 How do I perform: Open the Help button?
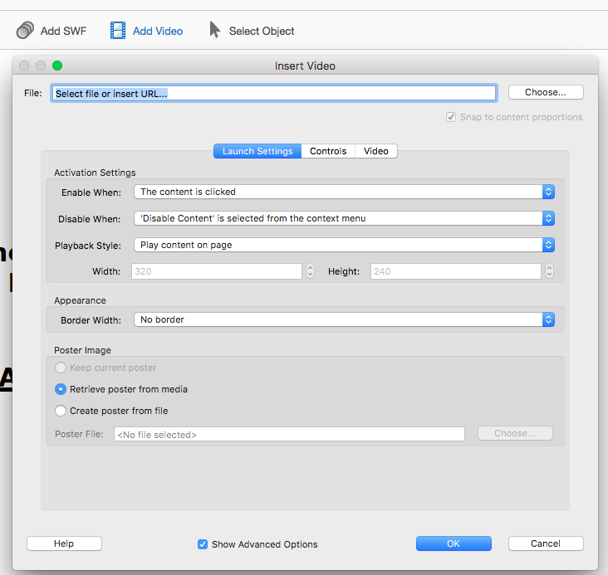point(64,543)
